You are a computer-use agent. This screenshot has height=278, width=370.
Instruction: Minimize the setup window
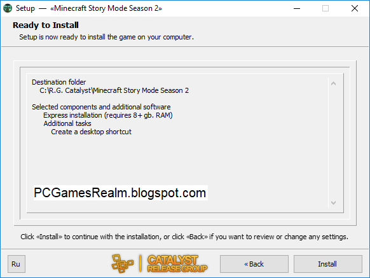297,8
